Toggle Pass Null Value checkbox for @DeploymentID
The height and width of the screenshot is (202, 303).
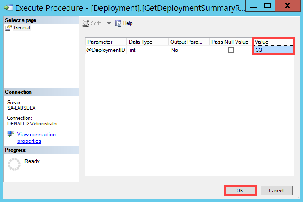231,50
